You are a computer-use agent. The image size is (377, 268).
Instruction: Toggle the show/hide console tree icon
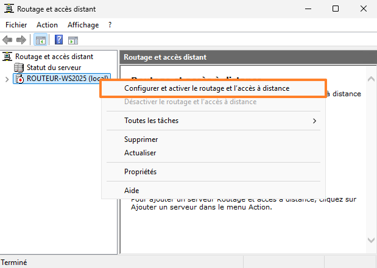(40, 40)
